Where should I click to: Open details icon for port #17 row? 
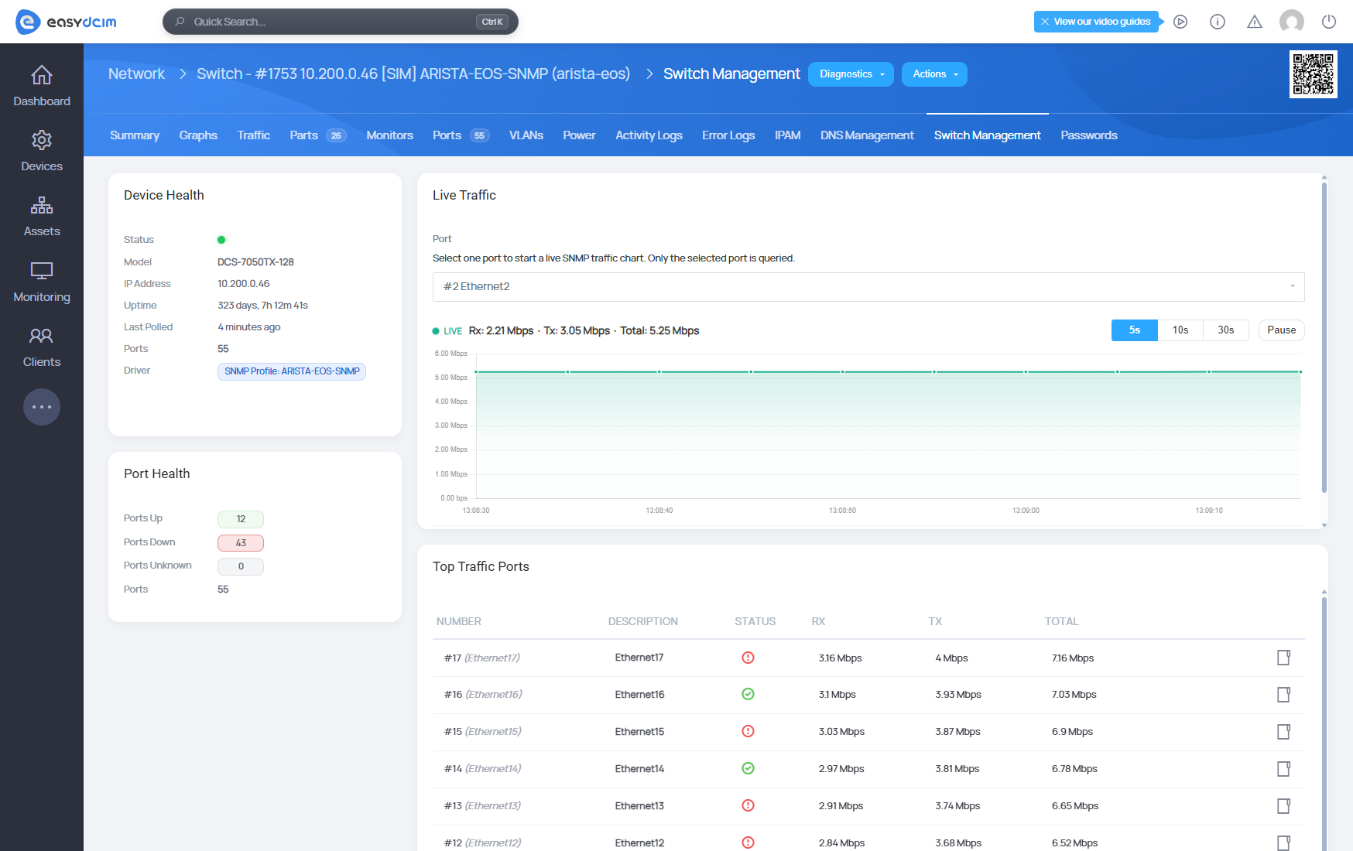(x=1283, y=658)
